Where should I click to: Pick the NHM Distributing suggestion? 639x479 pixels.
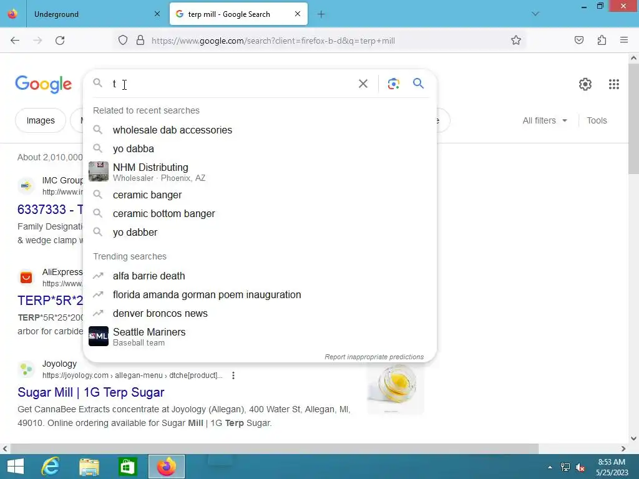[x=260, y=172]
